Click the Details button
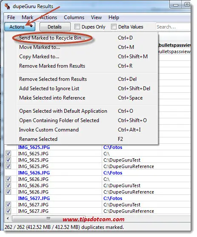 55,27
